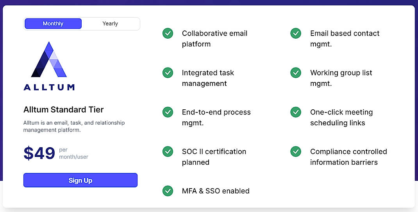Click the Email based contact mgmt. text
This screenshot has height=212, width=418.
click(345, 39)
